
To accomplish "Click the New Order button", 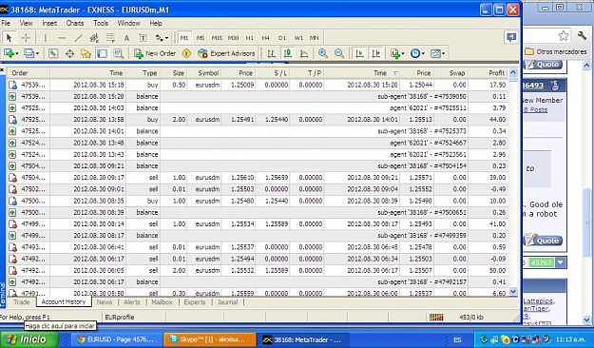I will pyautogui.click(x=155, y=53).
